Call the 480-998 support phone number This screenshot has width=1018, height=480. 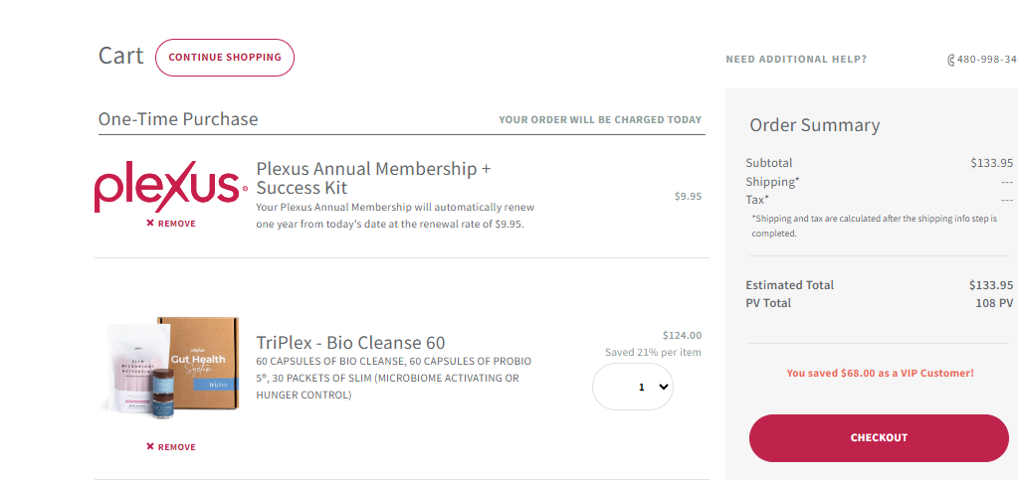tap(987, 60)
